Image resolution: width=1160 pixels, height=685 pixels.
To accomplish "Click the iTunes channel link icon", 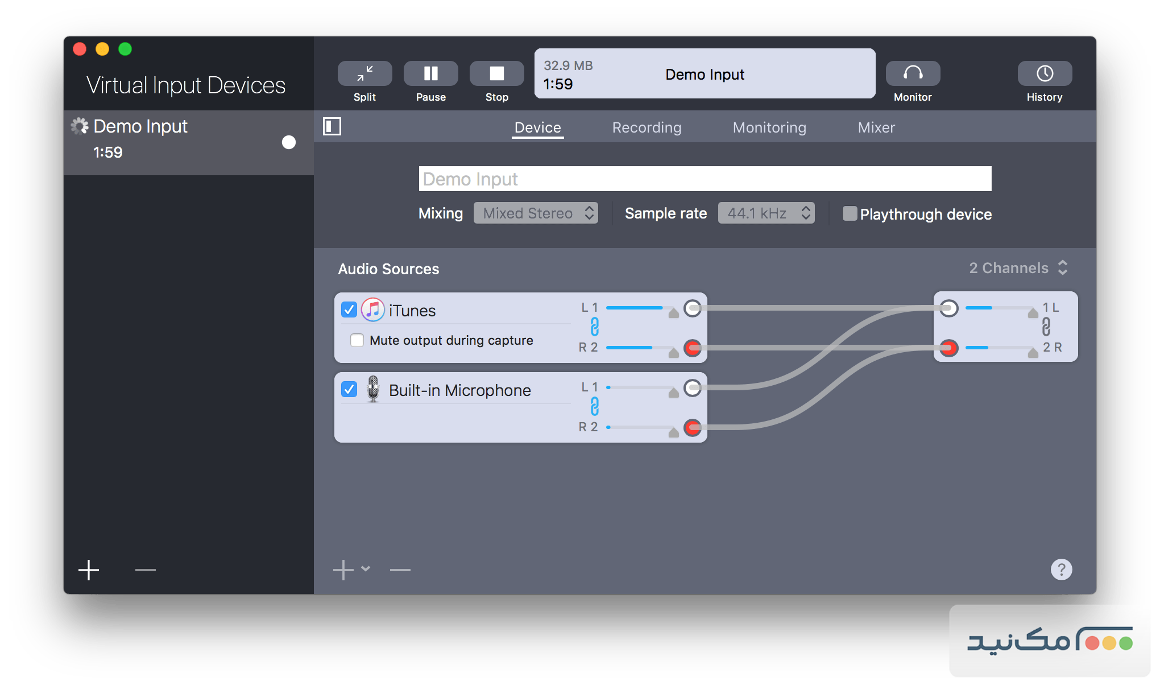I will (x=594, y=327).
